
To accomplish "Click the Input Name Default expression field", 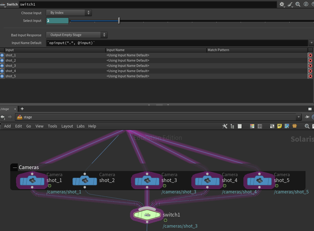I will click(x=177, y=43).
